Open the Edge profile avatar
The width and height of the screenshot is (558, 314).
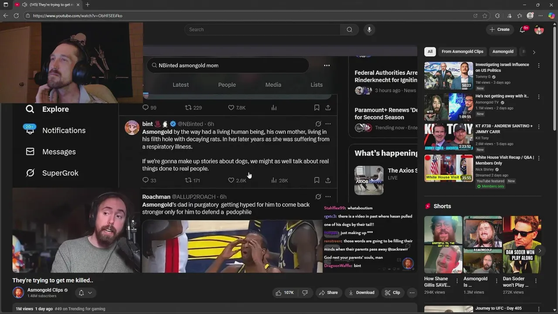[x=530, y=16]
